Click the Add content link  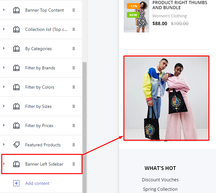point(37,183)
